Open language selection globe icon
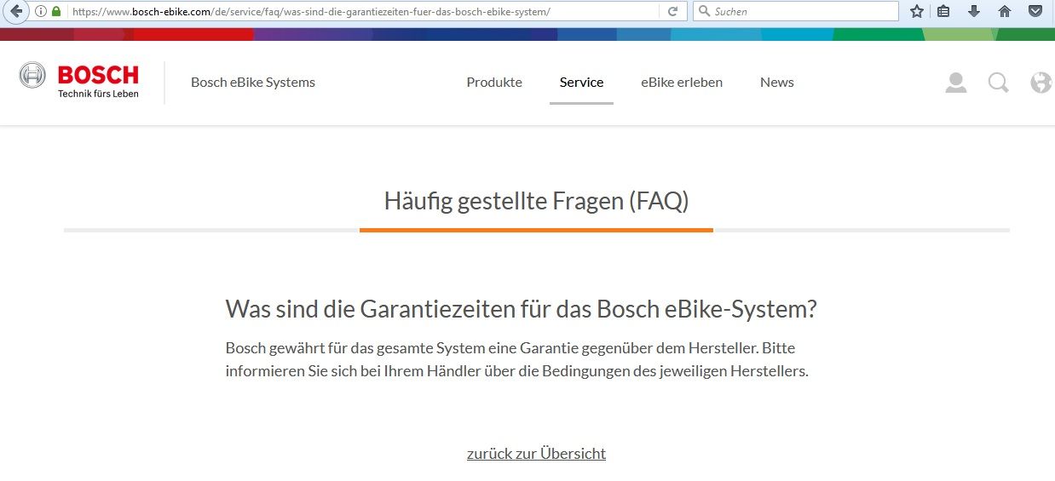 point(1041,83)
